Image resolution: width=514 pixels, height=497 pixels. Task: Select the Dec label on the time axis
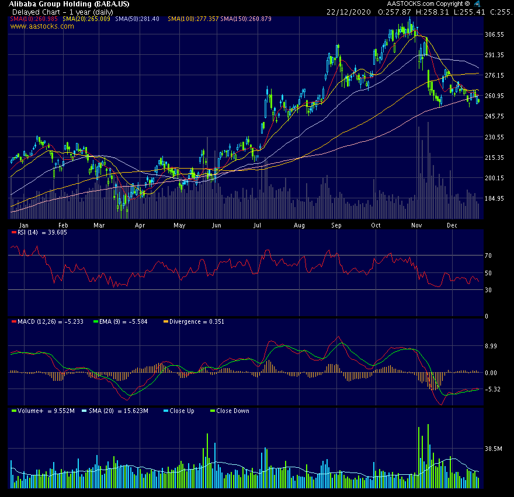(x=452, y=225)
